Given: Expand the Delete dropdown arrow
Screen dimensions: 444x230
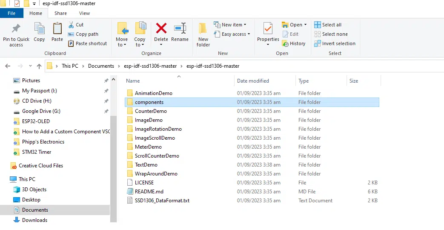Looking at the screenshot, I should click(161, 45).
